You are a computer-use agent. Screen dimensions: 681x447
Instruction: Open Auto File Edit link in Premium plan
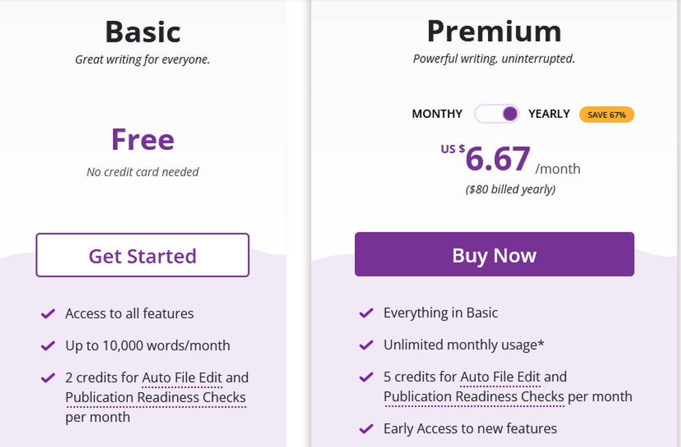pyautogui.click(x=500, y=377)
